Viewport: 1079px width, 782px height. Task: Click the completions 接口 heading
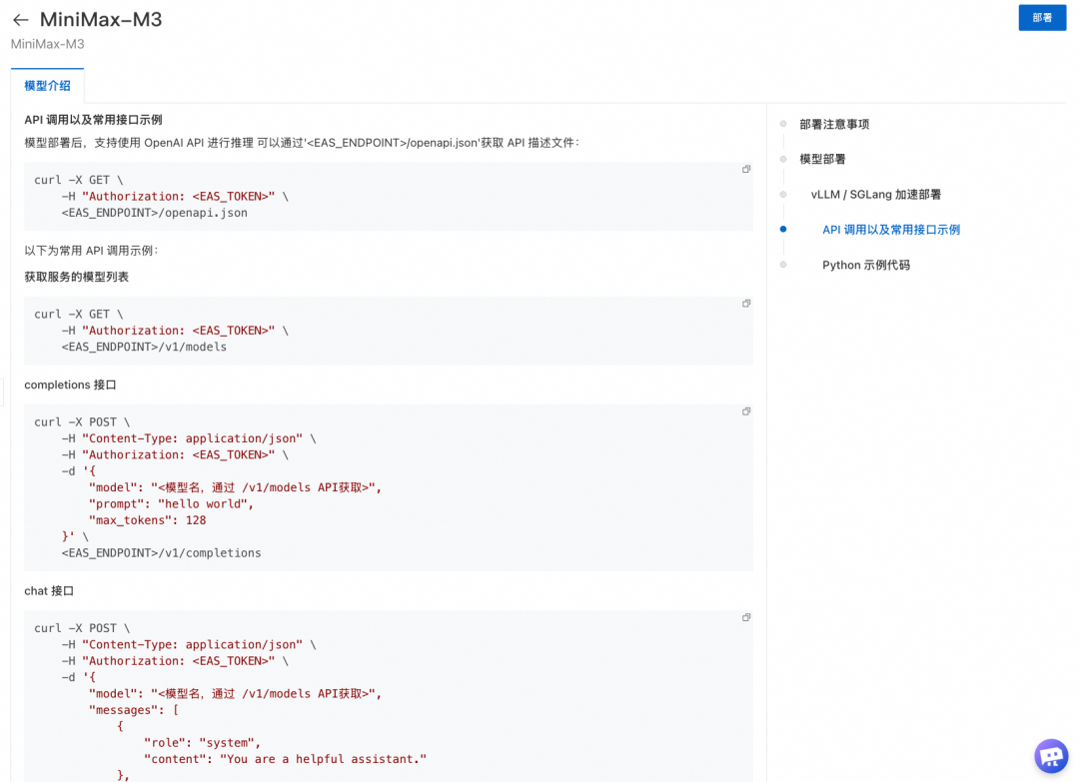[70, 386]
